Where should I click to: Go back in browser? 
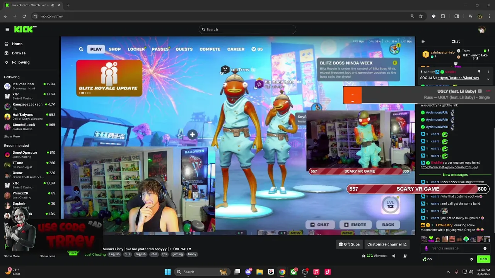[x=5, y=16]
